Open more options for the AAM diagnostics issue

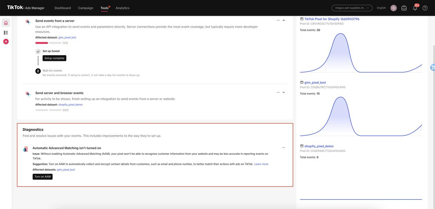pos(283,148)
